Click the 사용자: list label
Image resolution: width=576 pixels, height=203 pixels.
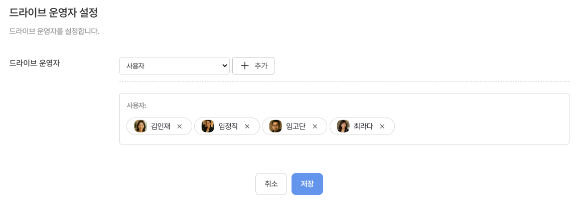pos(136,105)
